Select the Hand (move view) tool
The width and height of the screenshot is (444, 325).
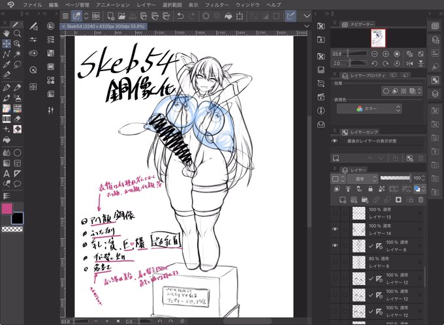pos(7,33)
